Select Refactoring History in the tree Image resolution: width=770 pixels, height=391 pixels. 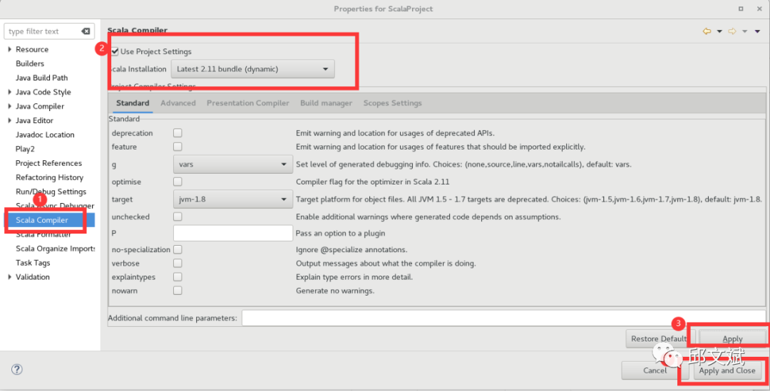(x=50, y=177)
